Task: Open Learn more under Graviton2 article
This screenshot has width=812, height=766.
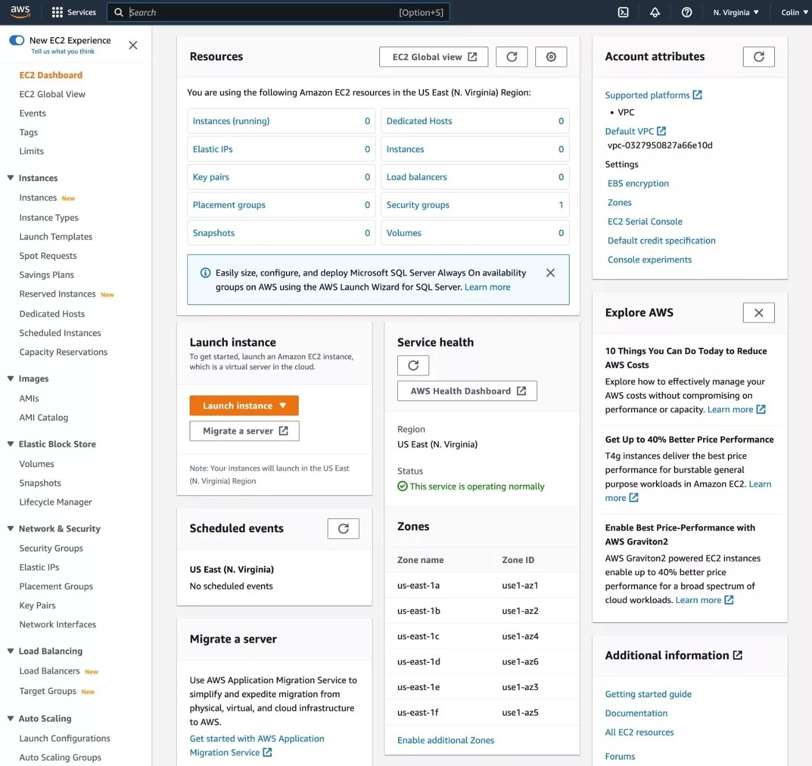Action: [704, 600]
